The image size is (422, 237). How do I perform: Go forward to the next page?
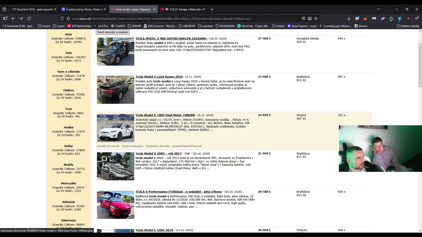click(x=21, y=18)
